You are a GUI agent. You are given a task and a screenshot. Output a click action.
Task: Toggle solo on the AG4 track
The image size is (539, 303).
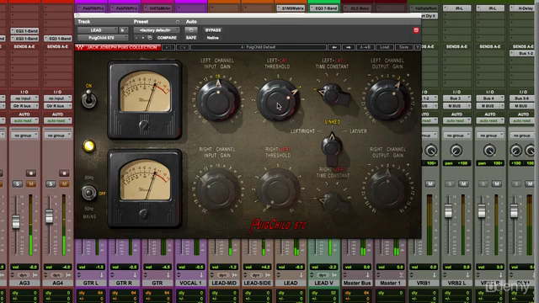[x=51, y=183]
